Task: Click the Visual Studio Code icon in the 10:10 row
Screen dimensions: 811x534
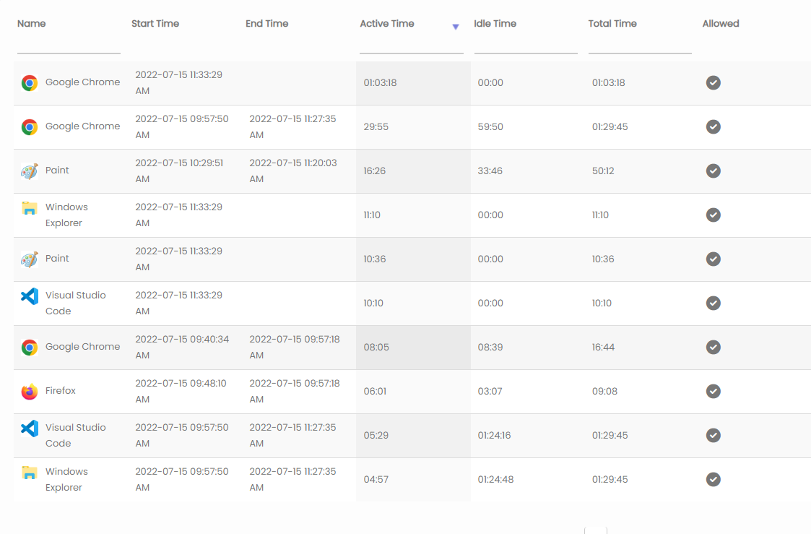Action: coord(29,296)
